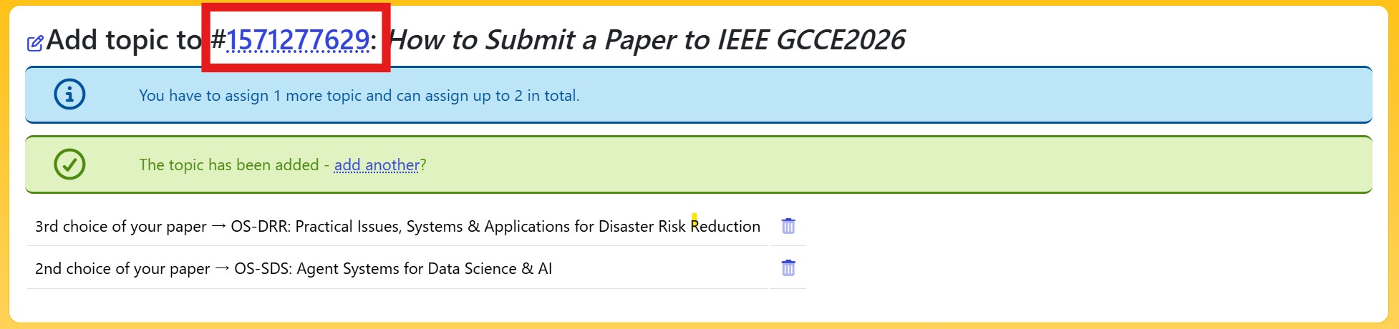Screen dimensions: 1399x329
Task: Click the hash symbol before the paper number
Action: [x=218, y=40]
